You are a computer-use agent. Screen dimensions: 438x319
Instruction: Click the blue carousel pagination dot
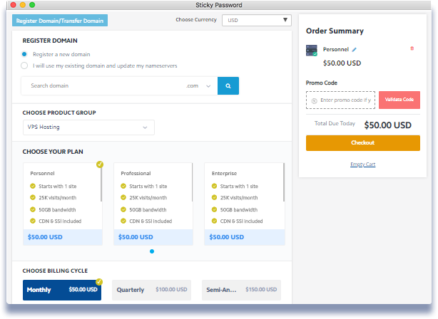point(151,251)
